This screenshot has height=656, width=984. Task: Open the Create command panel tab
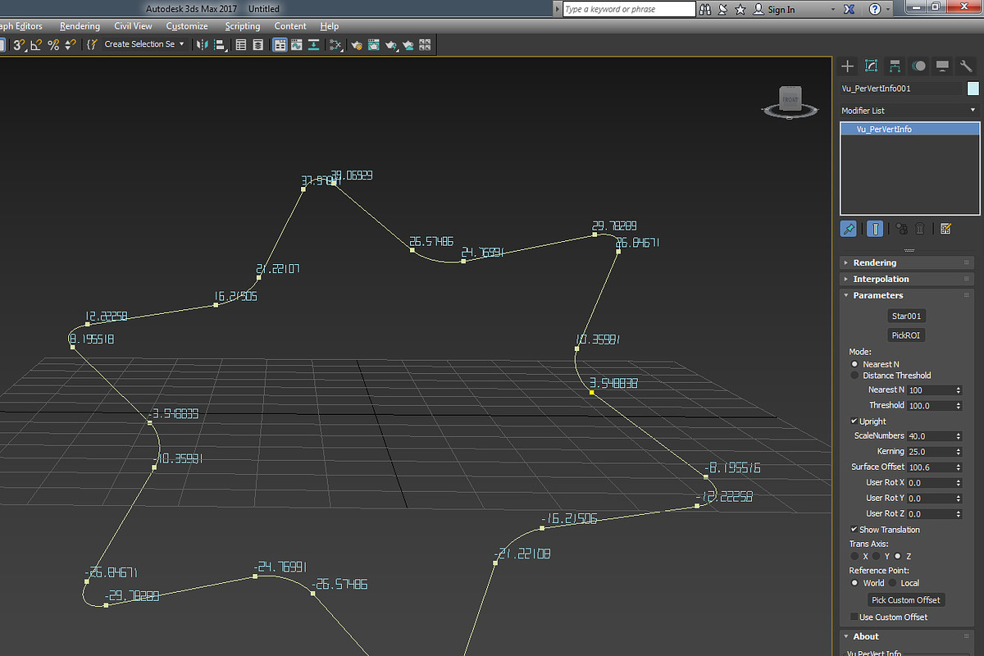pos(848,66)
